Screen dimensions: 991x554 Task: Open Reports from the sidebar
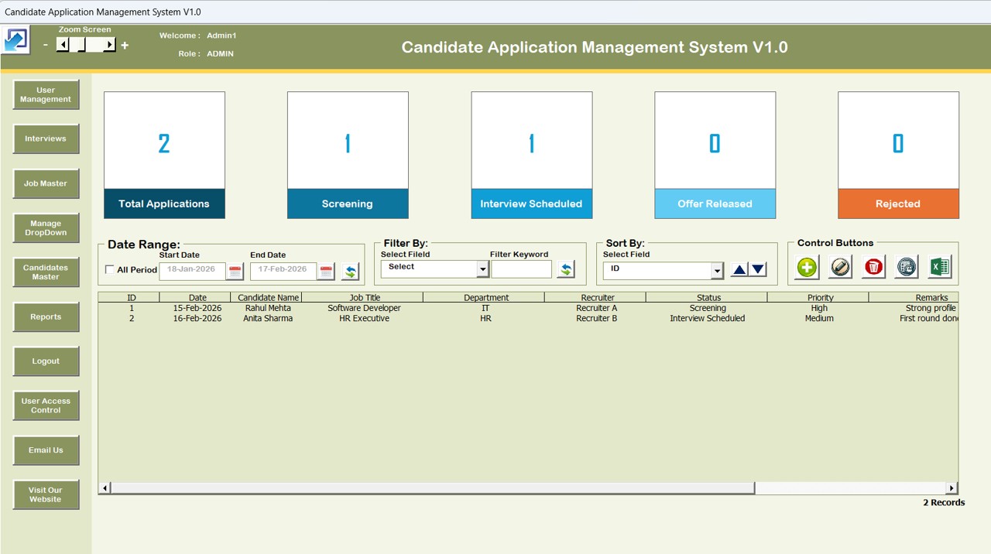(46, 317)
